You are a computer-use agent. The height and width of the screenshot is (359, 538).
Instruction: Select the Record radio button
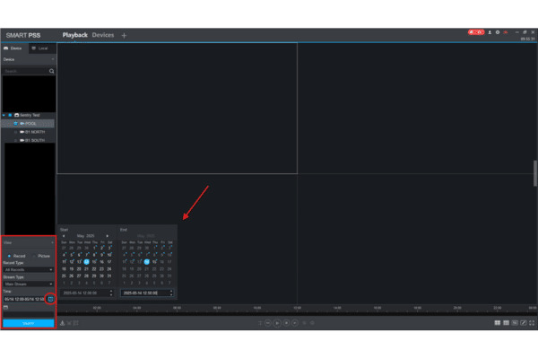pyautogui.click(x=9, y=256)
